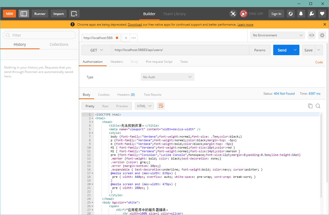
Task: Click the Learn more link in banner
Action: click(245, 25)
